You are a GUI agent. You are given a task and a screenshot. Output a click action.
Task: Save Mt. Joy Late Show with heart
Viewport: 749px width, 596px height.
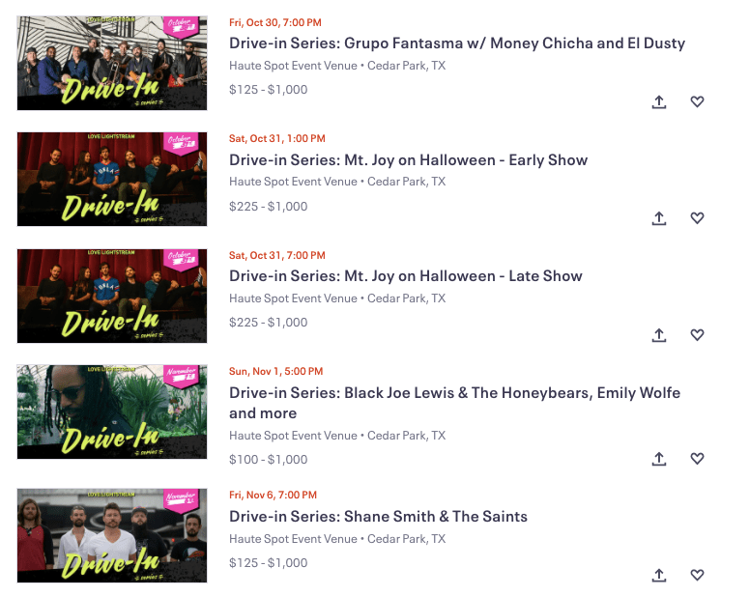tap(697, 335)
